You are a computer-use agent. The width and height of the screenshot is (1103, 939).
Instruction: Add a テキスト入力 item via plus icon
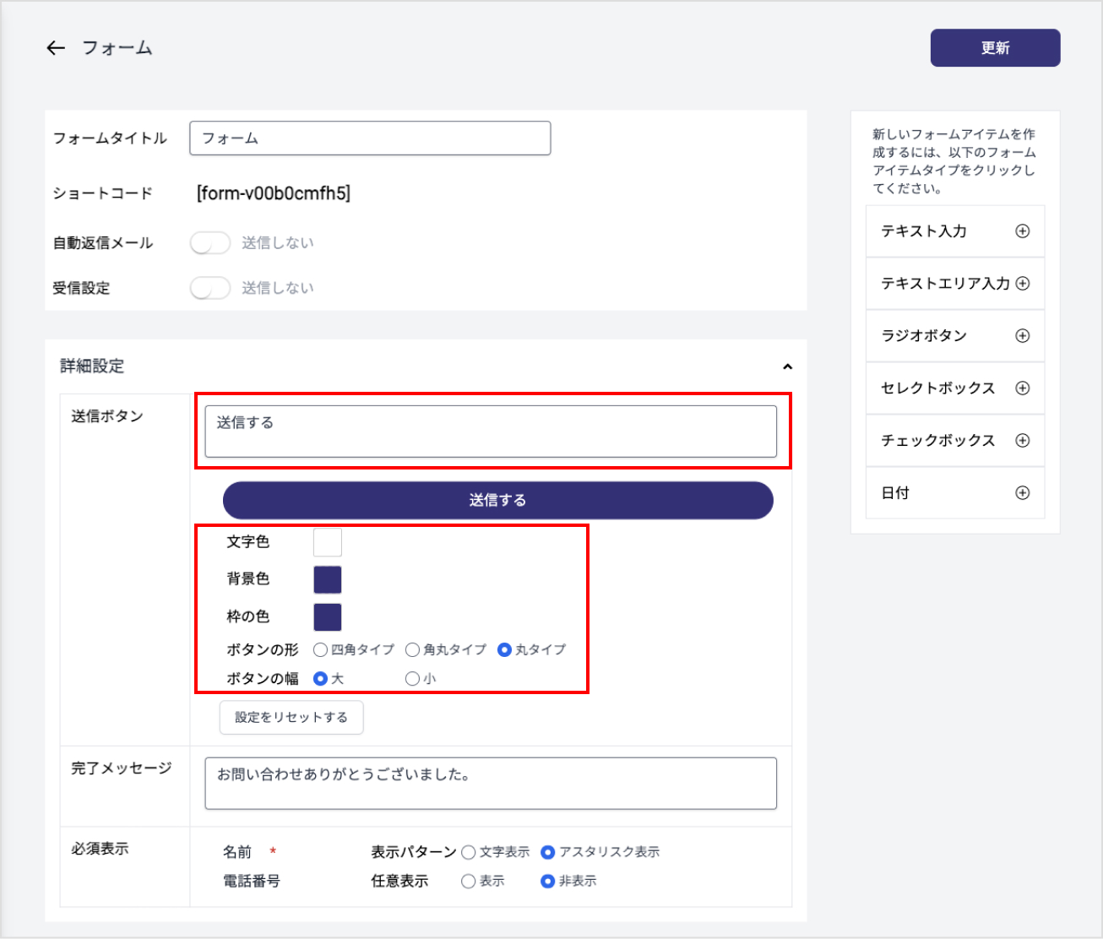[x=1022, y=231]
